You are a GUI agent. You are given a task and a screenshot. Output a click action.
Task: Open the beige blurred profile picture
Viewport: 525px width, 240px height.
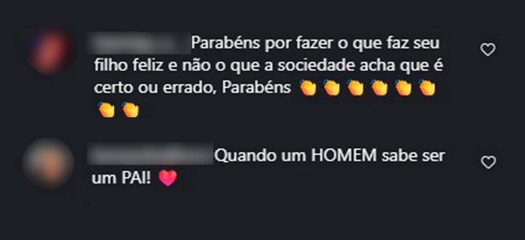point(48,164)
